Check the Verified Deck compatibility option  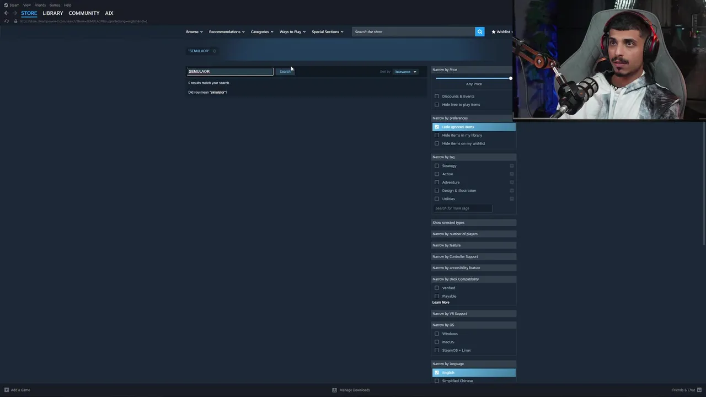point(437,288)
